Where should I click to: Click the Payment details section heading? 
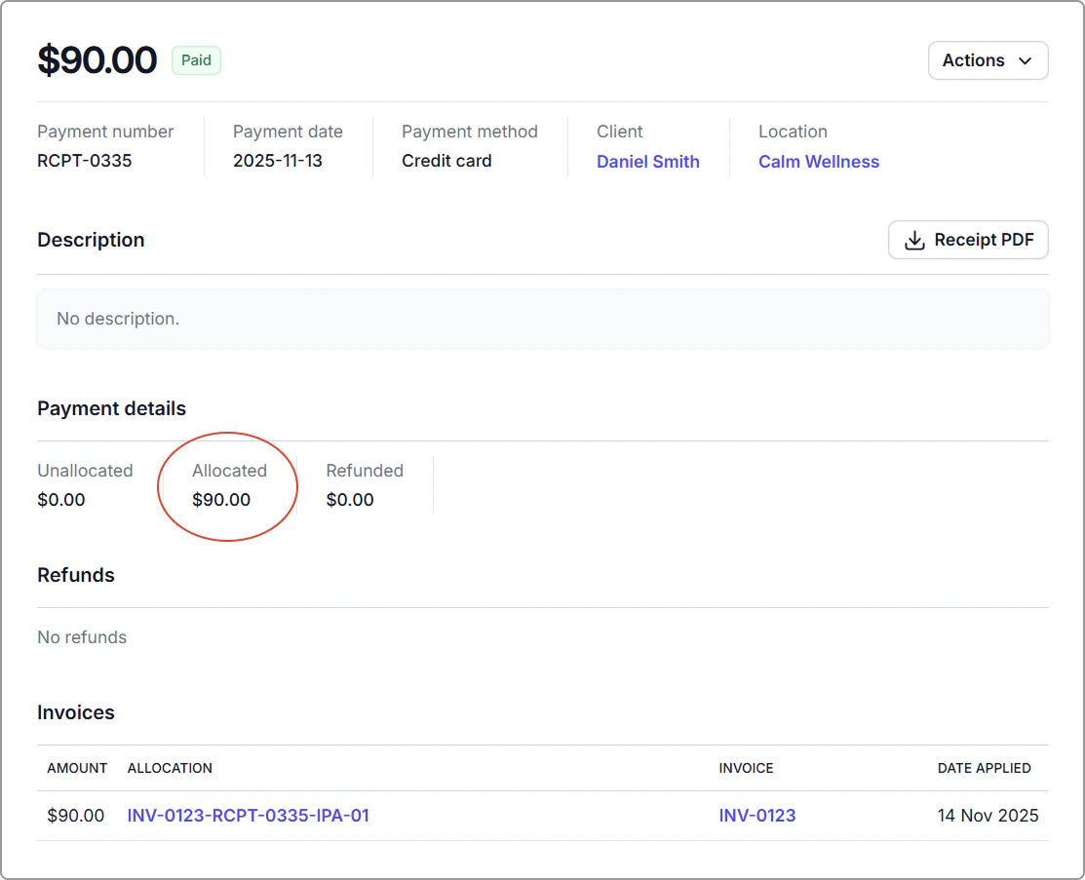point(111,408)
